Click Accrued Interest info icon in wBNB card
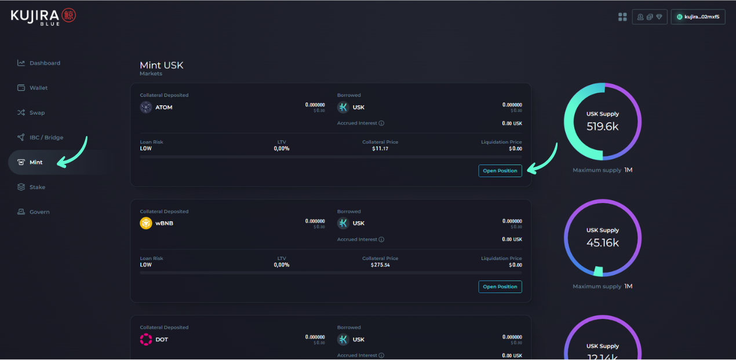The height and width of the screenshot is (360, 736). click(381, 240)
